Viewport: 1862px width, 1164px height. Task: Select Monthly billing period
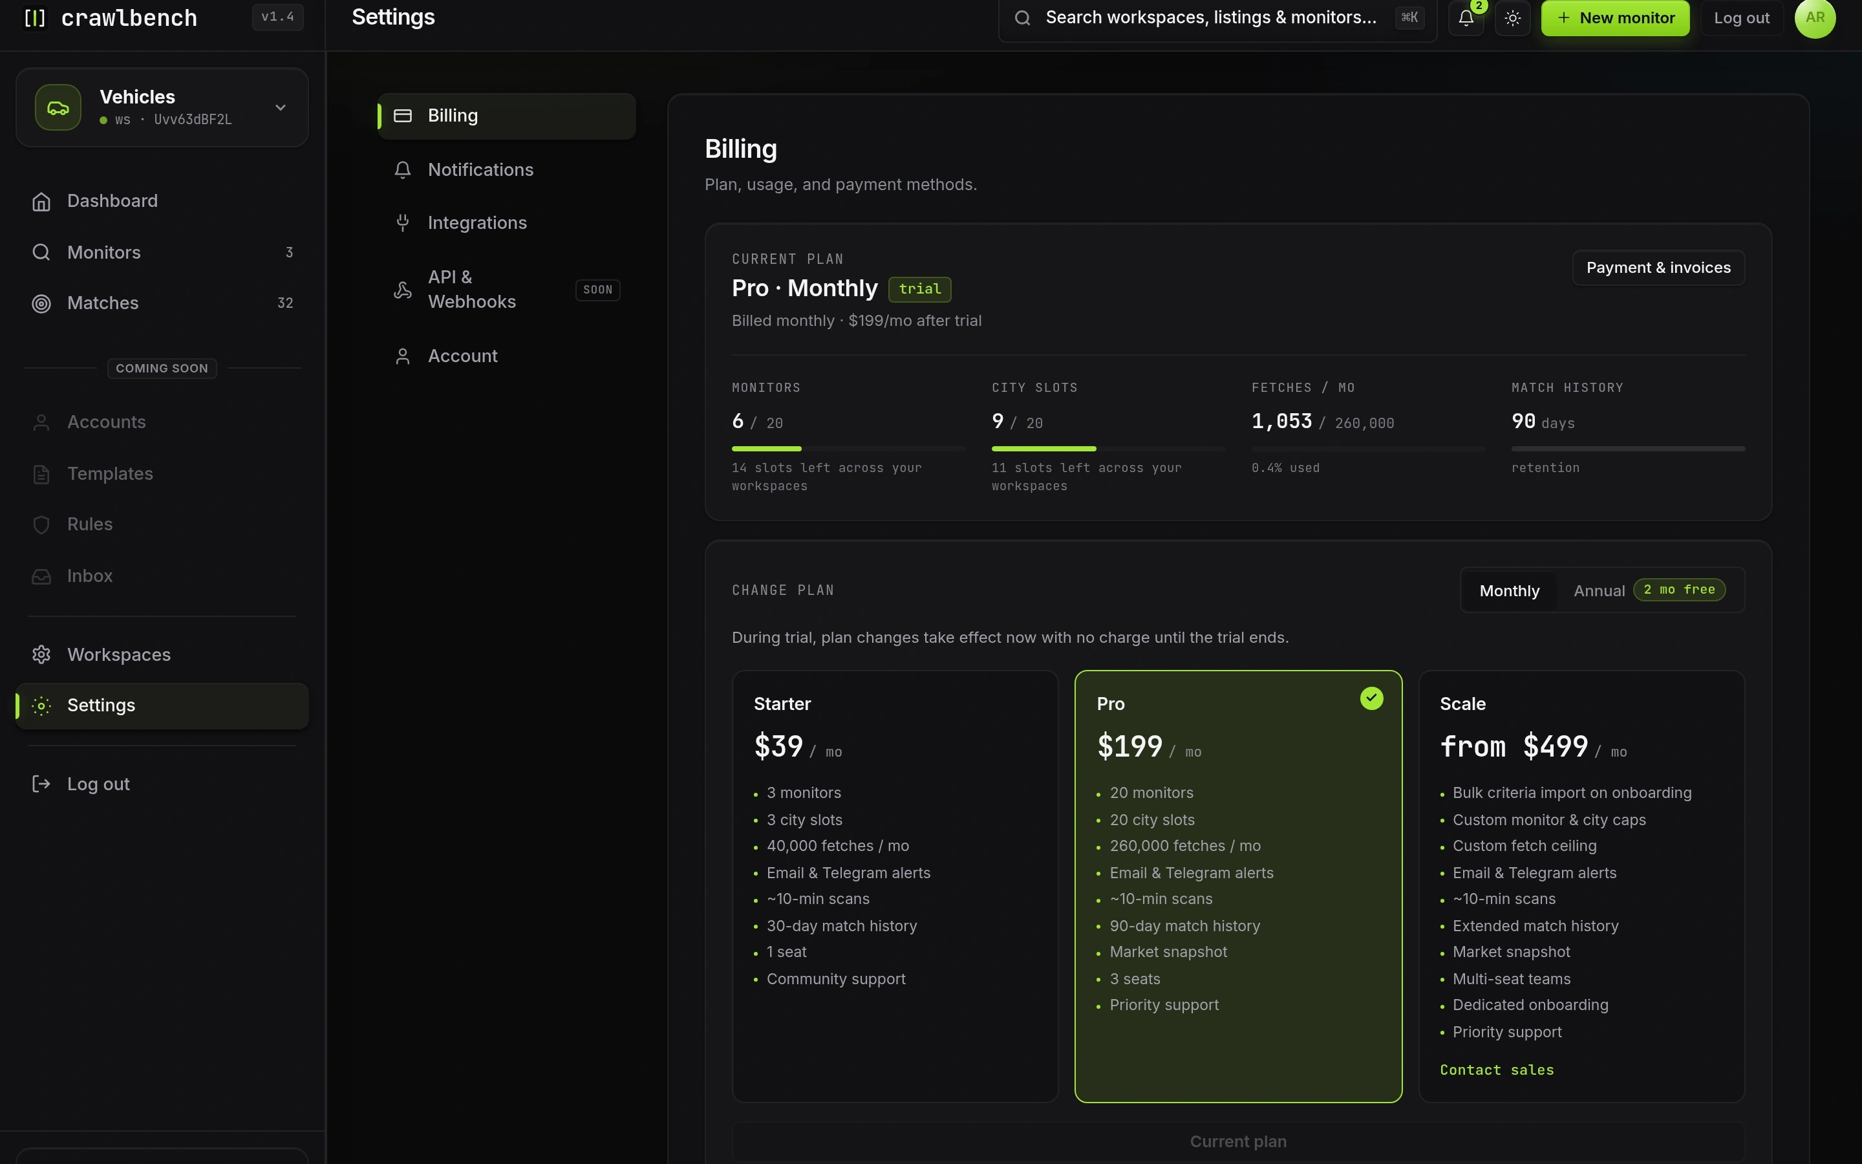tap(1510, 590)
